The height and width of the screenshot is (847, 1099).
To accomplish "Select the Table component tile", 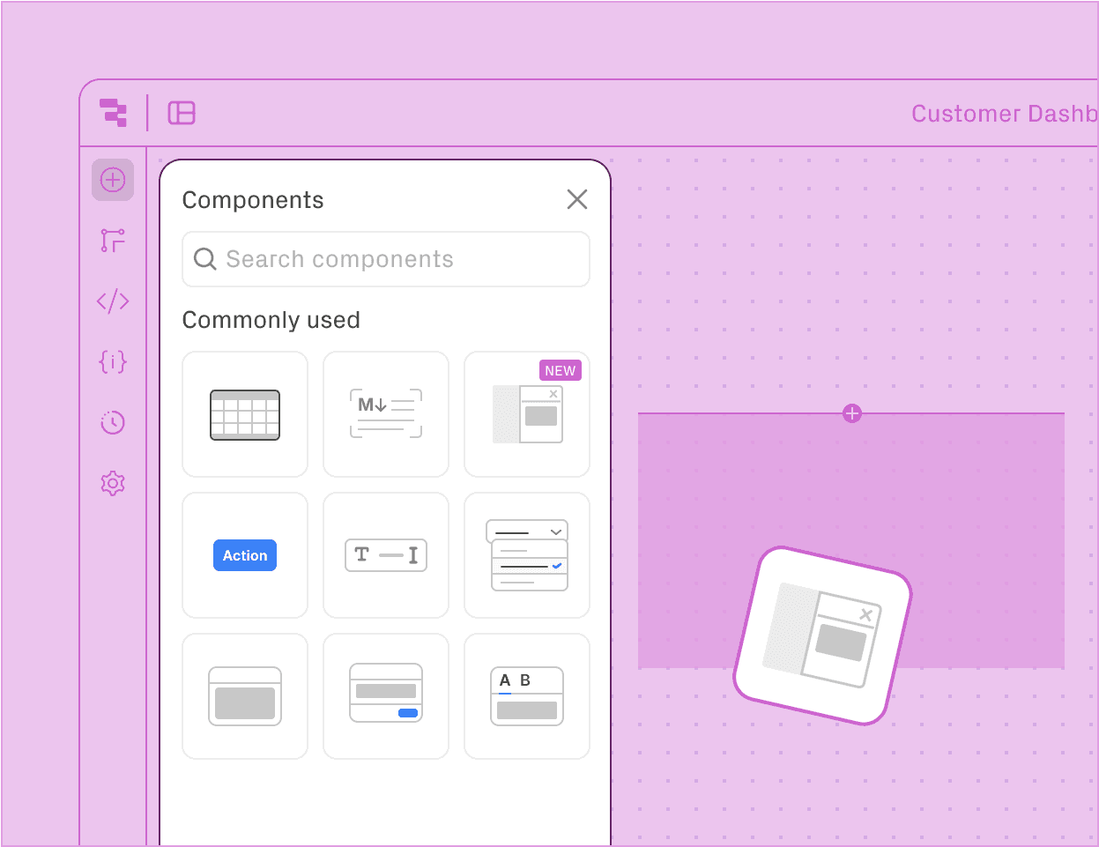I will point(244,414).
